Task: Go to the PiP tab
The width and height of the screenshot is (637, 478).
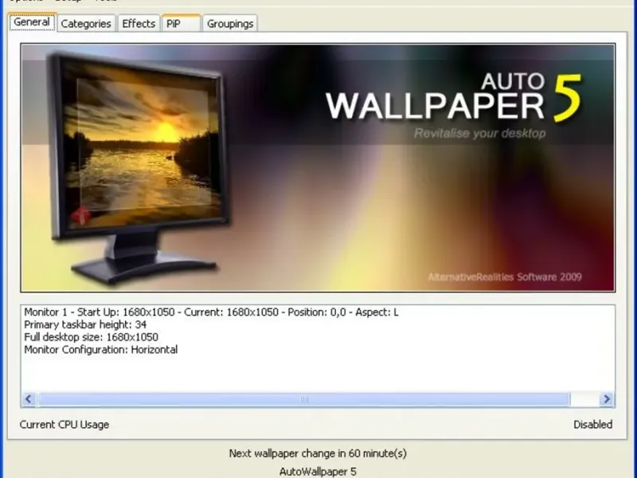Action: coord(182,24)
